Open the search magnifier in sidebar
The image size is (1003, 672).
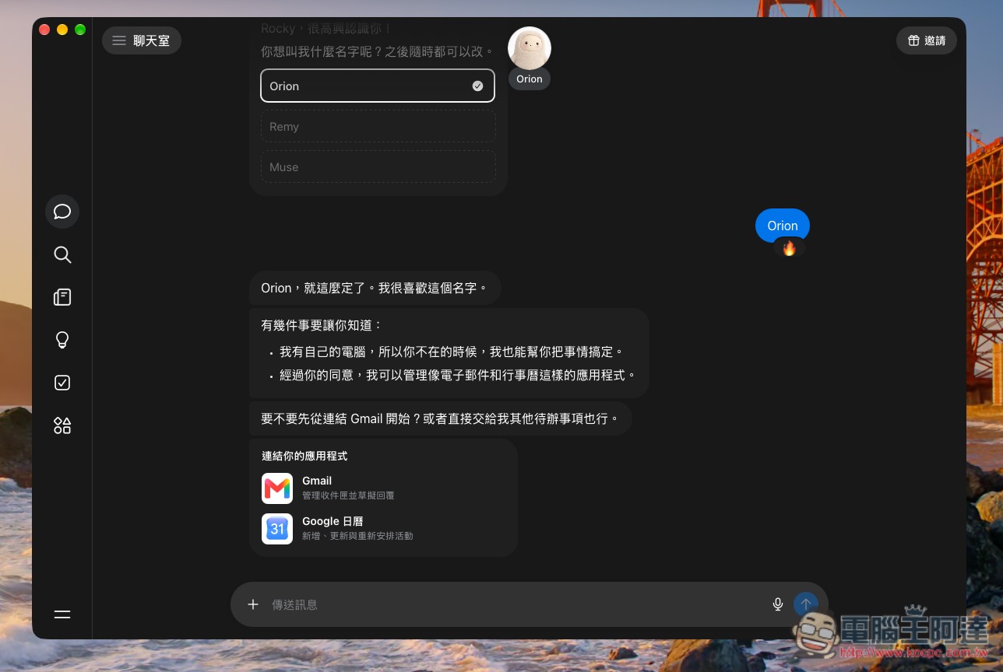[62, 254]
